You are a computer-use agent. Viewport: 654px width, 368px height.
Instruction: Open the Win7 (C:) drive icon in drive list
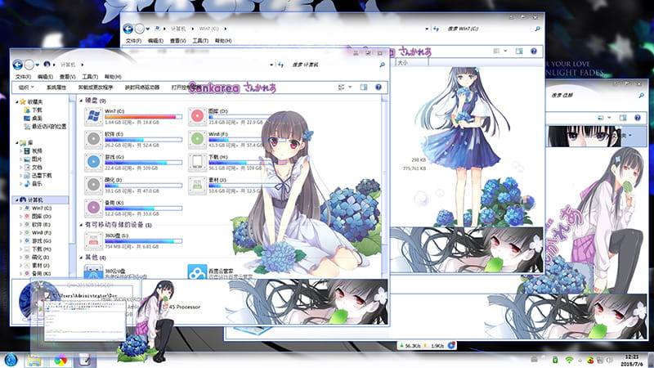[x=93, y=117]
